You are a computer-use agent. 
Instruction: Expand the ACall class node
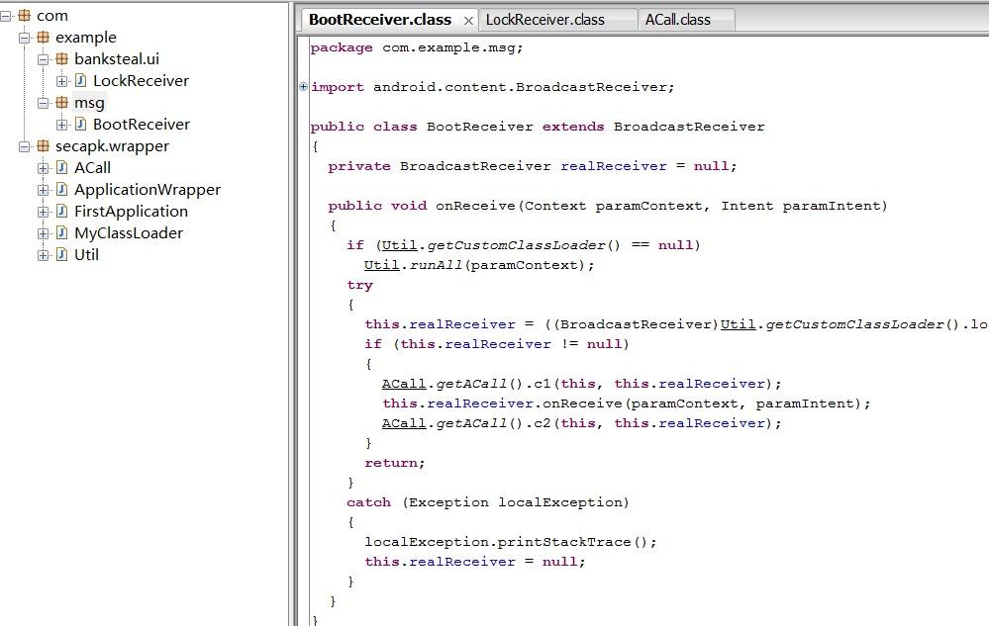(43, 168)
